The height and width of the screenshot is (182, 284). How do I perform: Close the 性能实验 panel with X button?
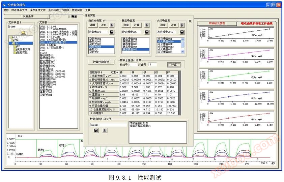pos(190,21)
